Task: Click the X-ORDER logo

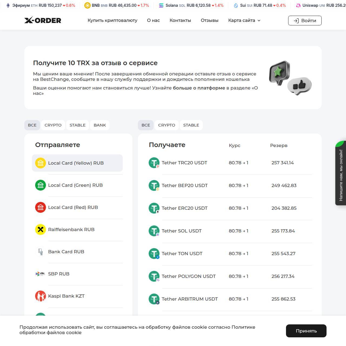Action: (x=43, y=20)
